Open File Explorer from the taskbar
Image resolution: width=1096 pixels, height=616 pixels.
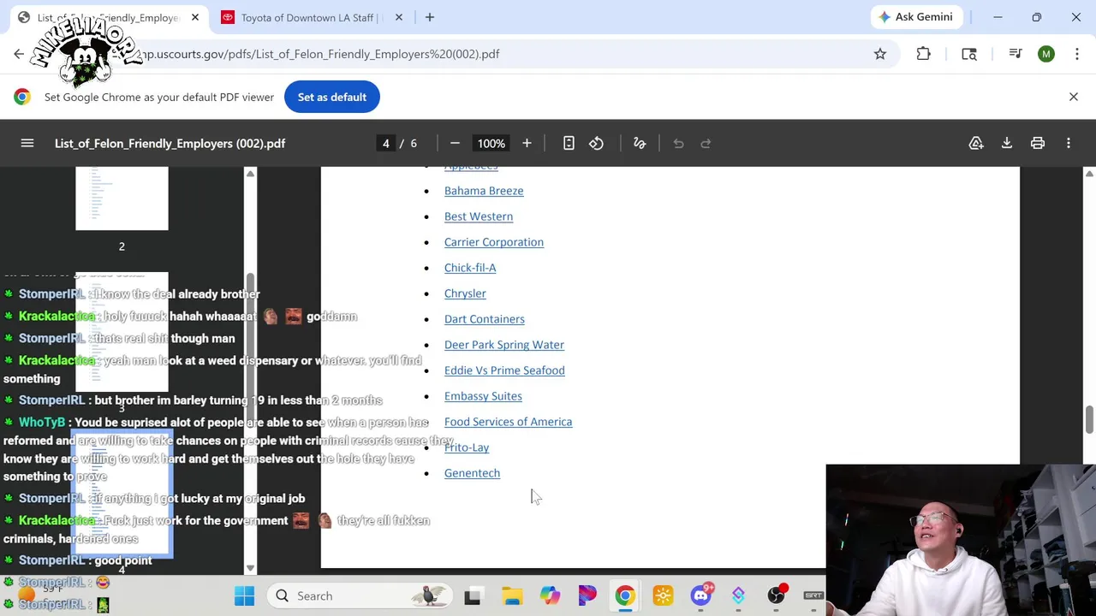click(x=512, y=595)
